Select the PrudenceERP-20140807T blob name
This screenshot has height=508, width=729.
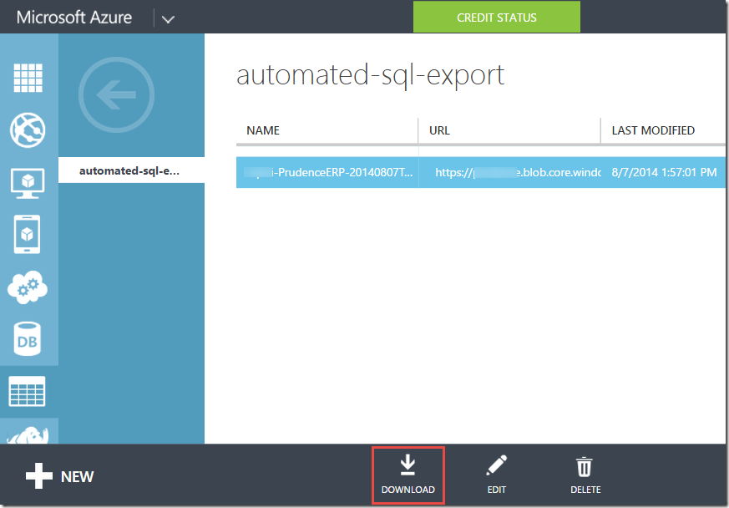tap(328, 172)
